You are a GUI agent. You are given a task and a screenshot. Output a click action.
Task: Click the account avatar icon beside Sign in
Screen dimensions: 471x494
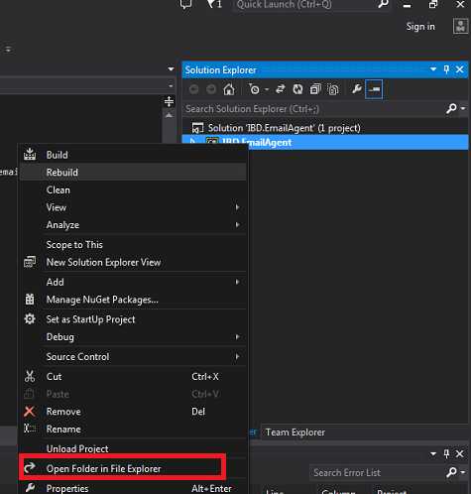pos(460,26)
